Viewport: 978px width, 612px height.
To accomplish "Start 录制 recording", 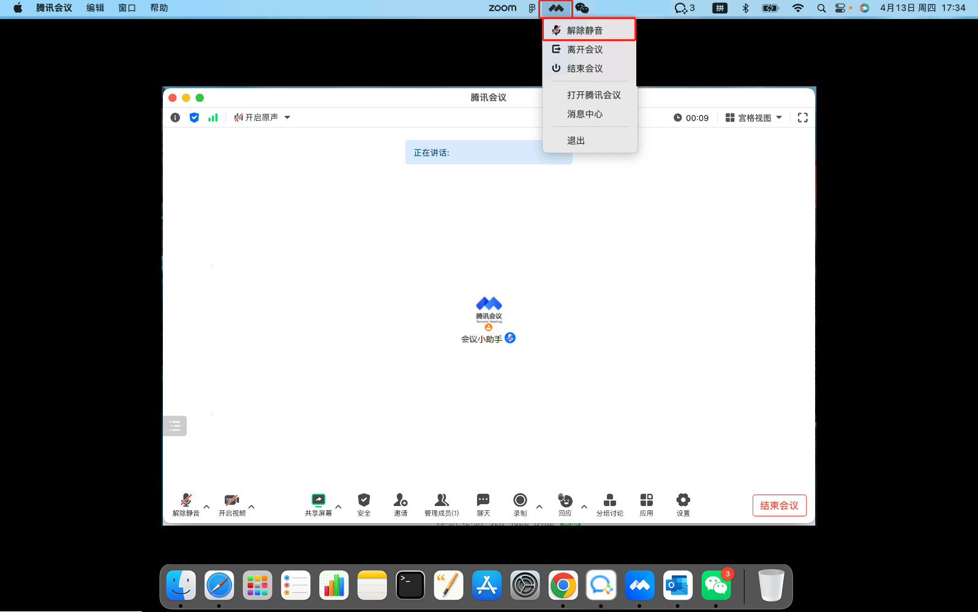I will tap(520, 505).
